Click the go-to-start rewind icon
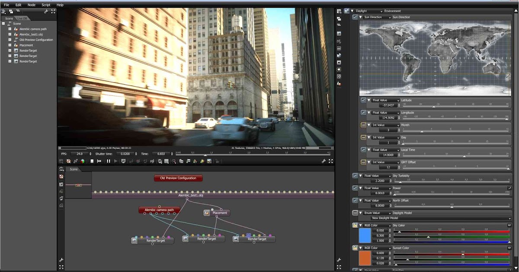Screen dimensions: 519x272 click(99, 161)
